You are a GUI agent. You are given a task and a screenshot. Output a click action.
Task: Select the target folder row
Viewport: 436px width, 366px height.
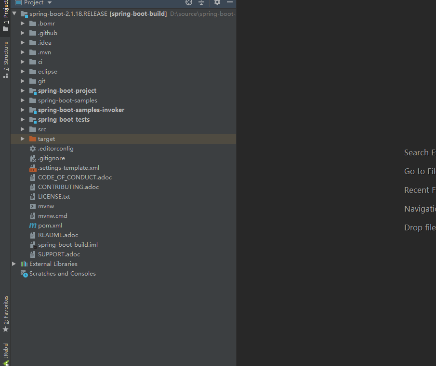[123, 139]
